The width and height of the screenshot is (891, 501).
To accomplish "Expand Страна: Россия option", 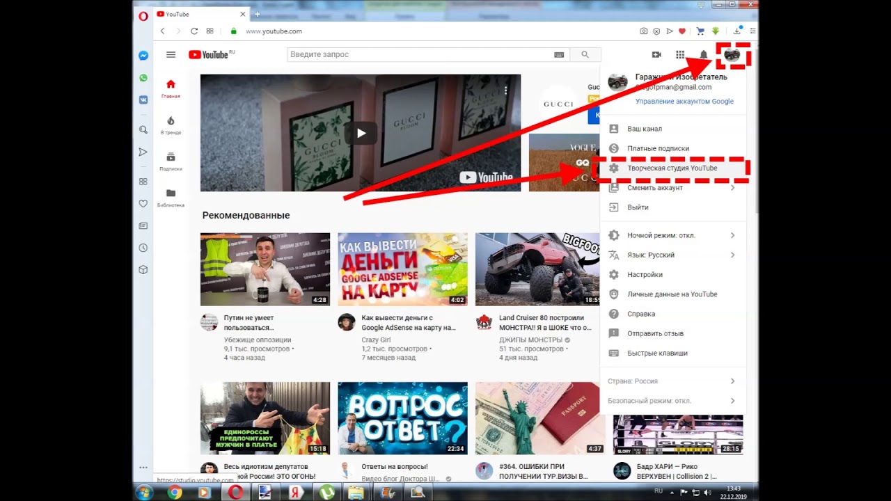I will pyautogui.click(x=672, y=381).
